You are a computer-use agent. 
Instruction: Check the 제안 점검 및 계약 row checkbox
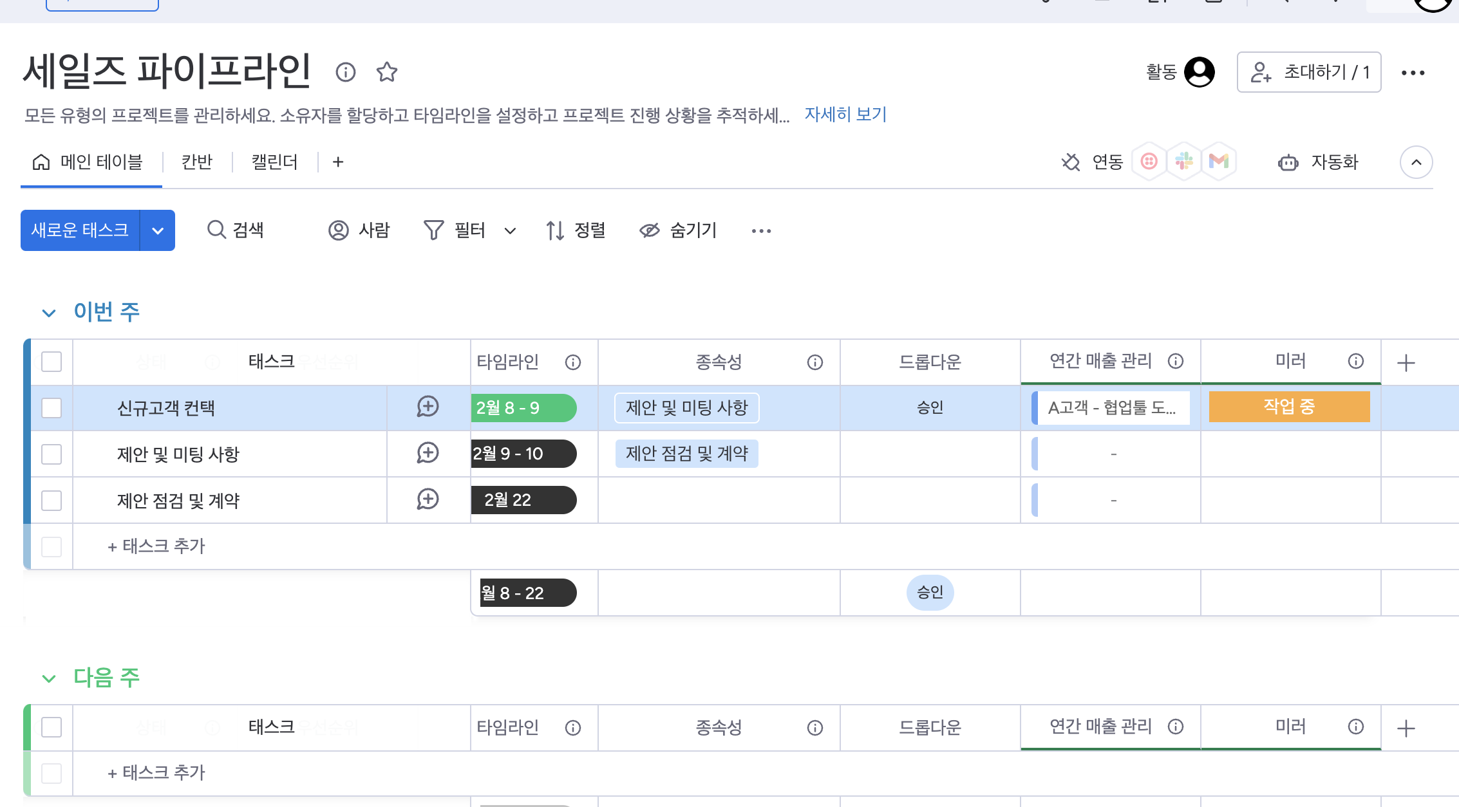pos(52,501)
